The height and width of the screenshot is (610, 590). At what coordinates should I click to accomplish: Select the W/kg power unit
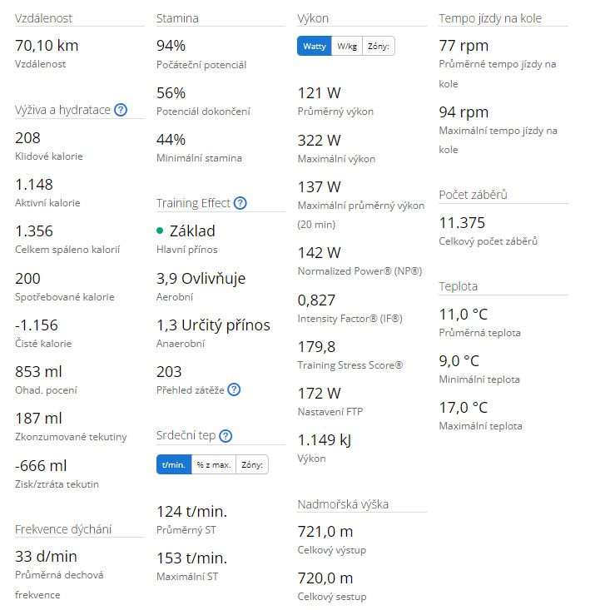point(346,47)
